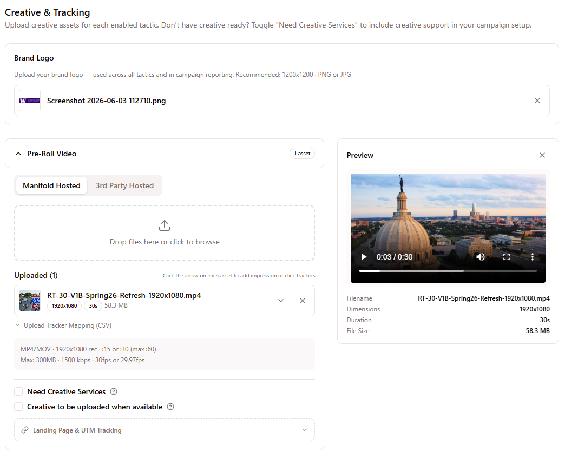
Task: Click the Uploaded (1) heading
Action: pyautogui.click(x=36, y=275)
